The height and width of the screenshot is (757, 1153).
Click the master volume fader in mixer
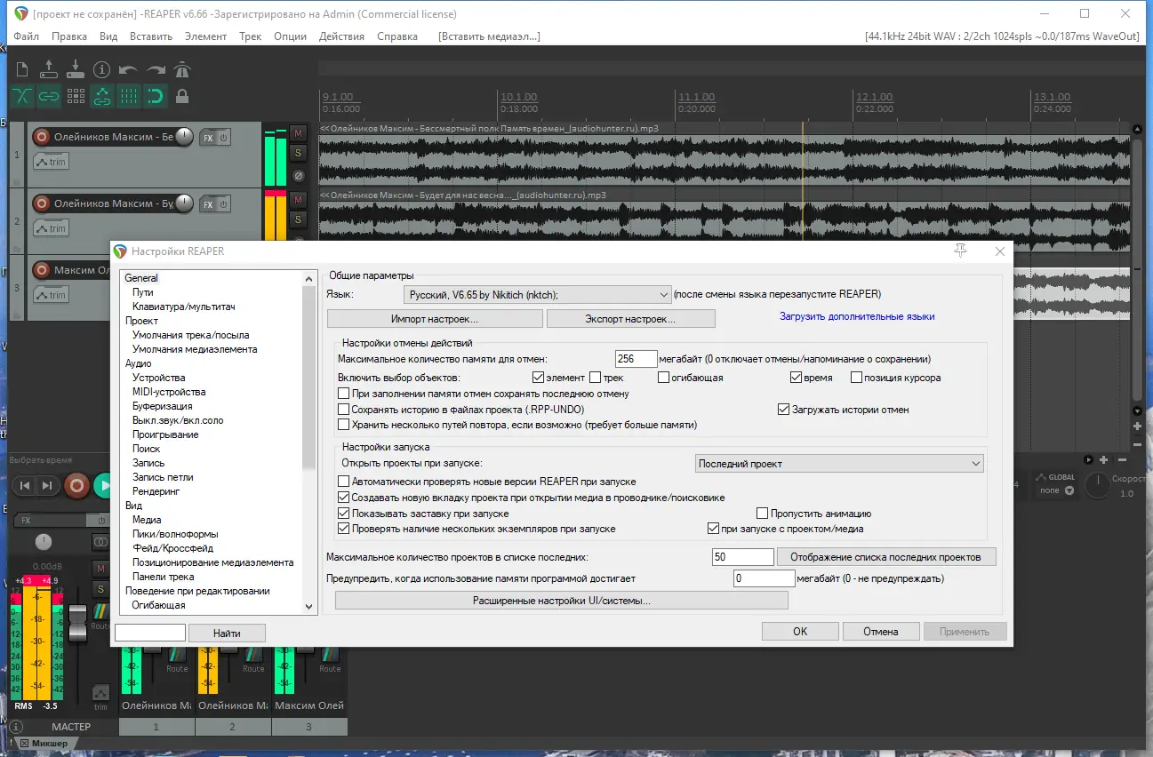click(x=77, y=621)
